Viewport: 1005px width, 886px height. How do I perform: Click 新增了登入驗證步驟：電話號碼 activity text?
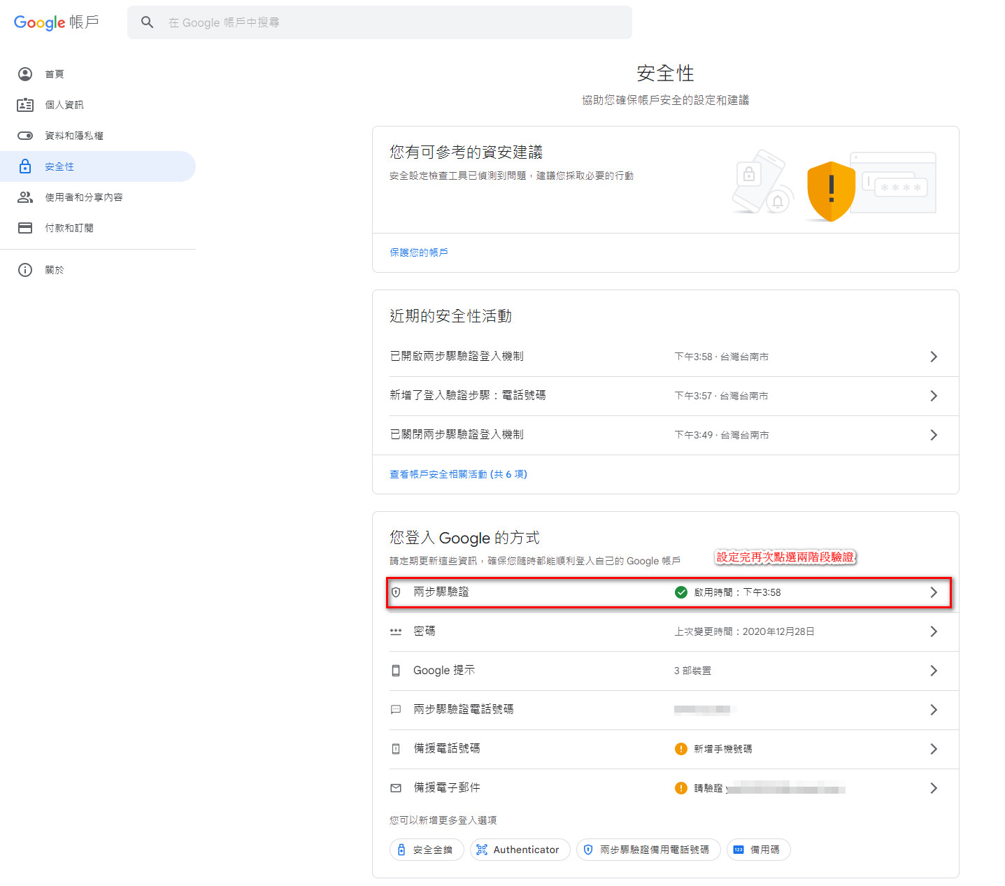tap(468, 396)
